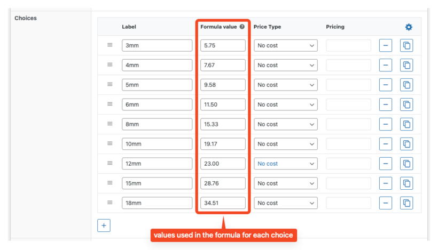The height and width of the screenshot is (250, 438).
Task: Open Price Type dropdown for 12mm
Action: pyautogui.click(x=286, y=164)
